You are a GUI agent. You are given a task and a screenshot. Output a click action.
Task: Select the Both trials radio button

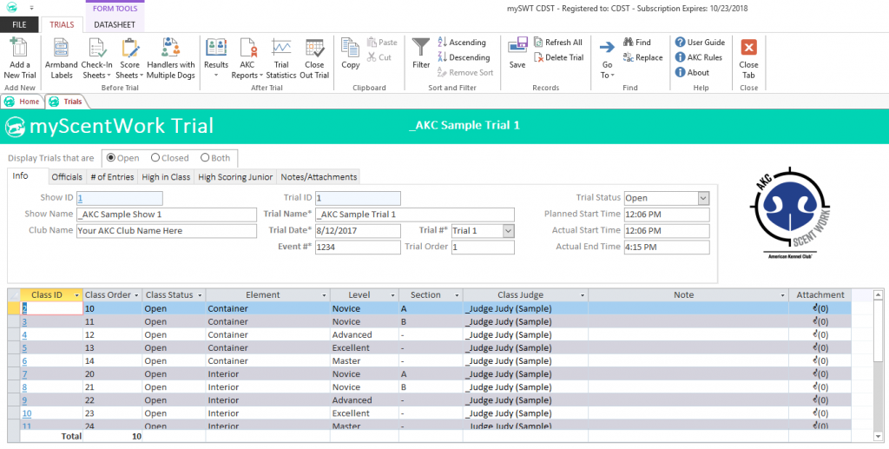(x=205, y=158)
